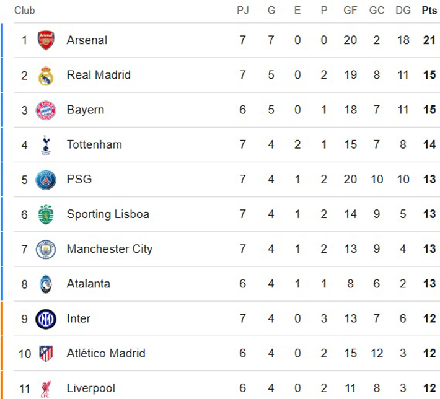Click the PSG club logo

pyautogui.click(x=46, y=180)
